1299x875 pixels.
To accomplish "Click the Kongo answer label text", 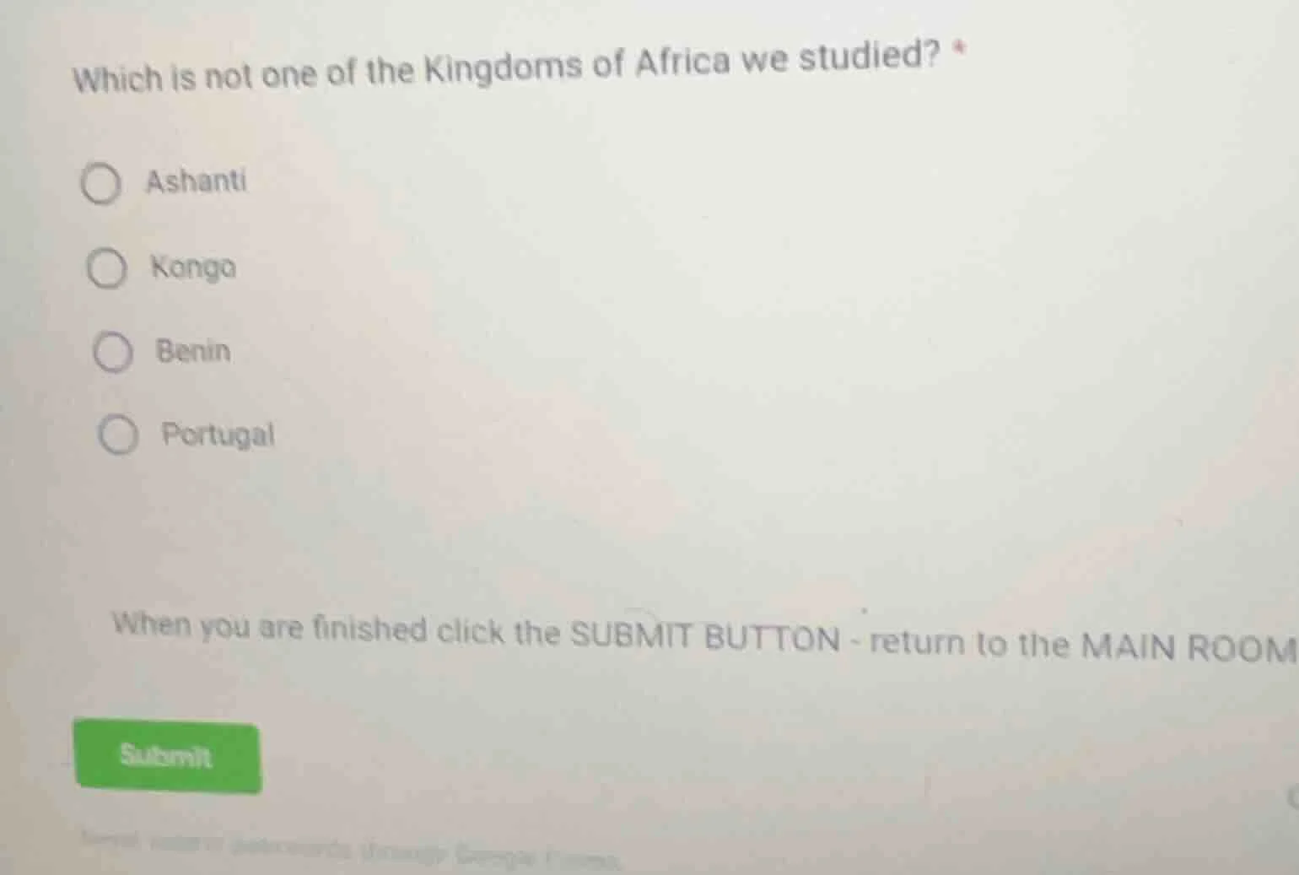I will pos(193,268).
